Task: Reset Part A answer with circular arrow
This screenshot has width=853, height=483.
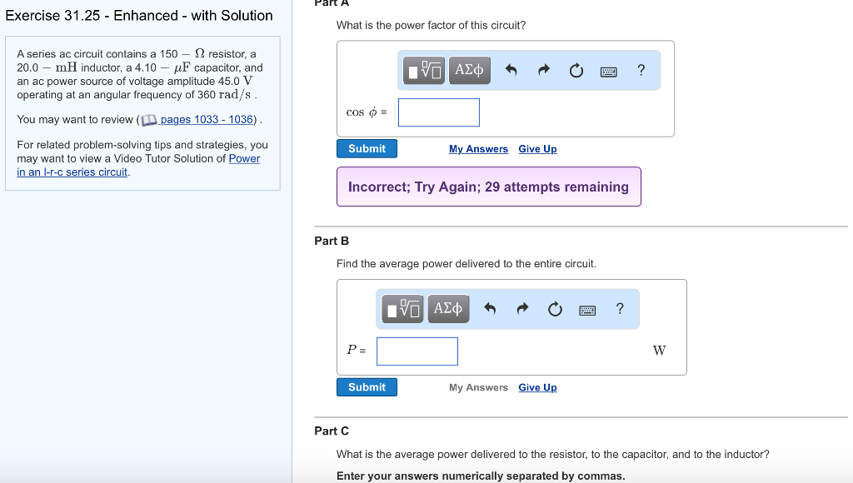Action: [576, 71]
